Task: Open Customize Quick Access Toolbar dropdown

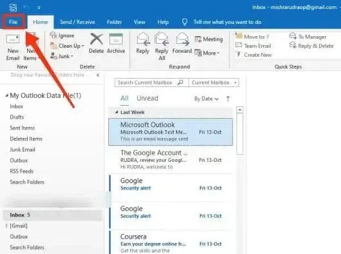Action: (x=39, y=8)
